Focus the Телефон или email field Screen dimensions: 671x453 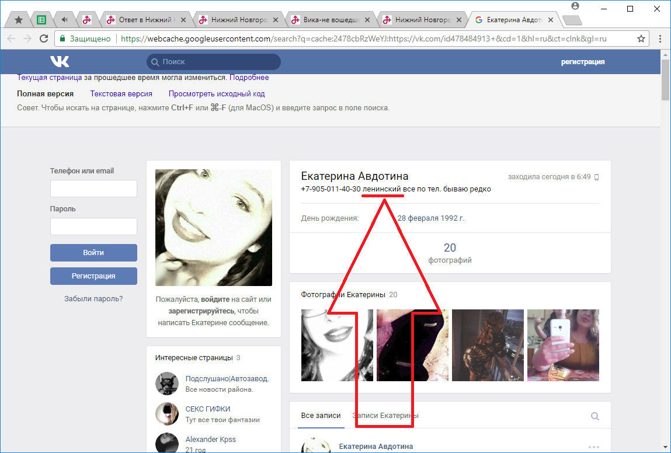coord(93,189)
